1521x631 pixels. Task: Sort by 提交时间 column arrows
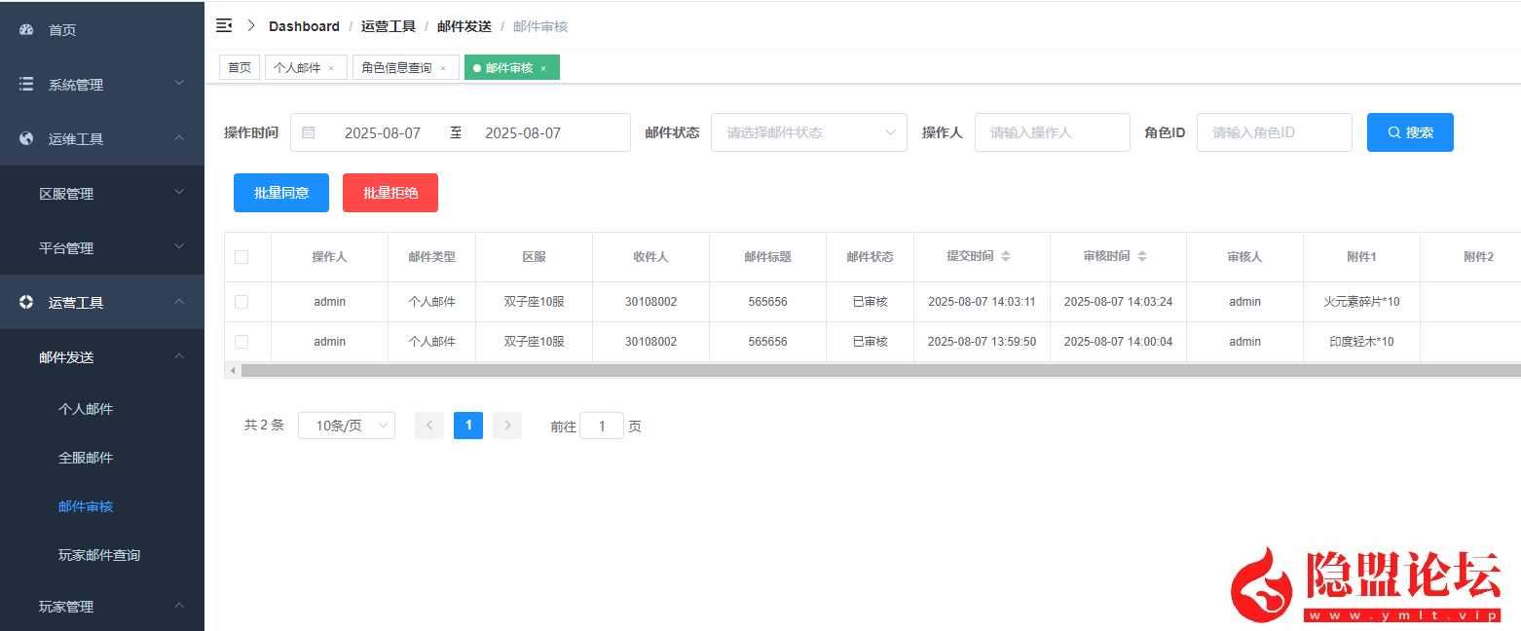[x=1006, y=257]
